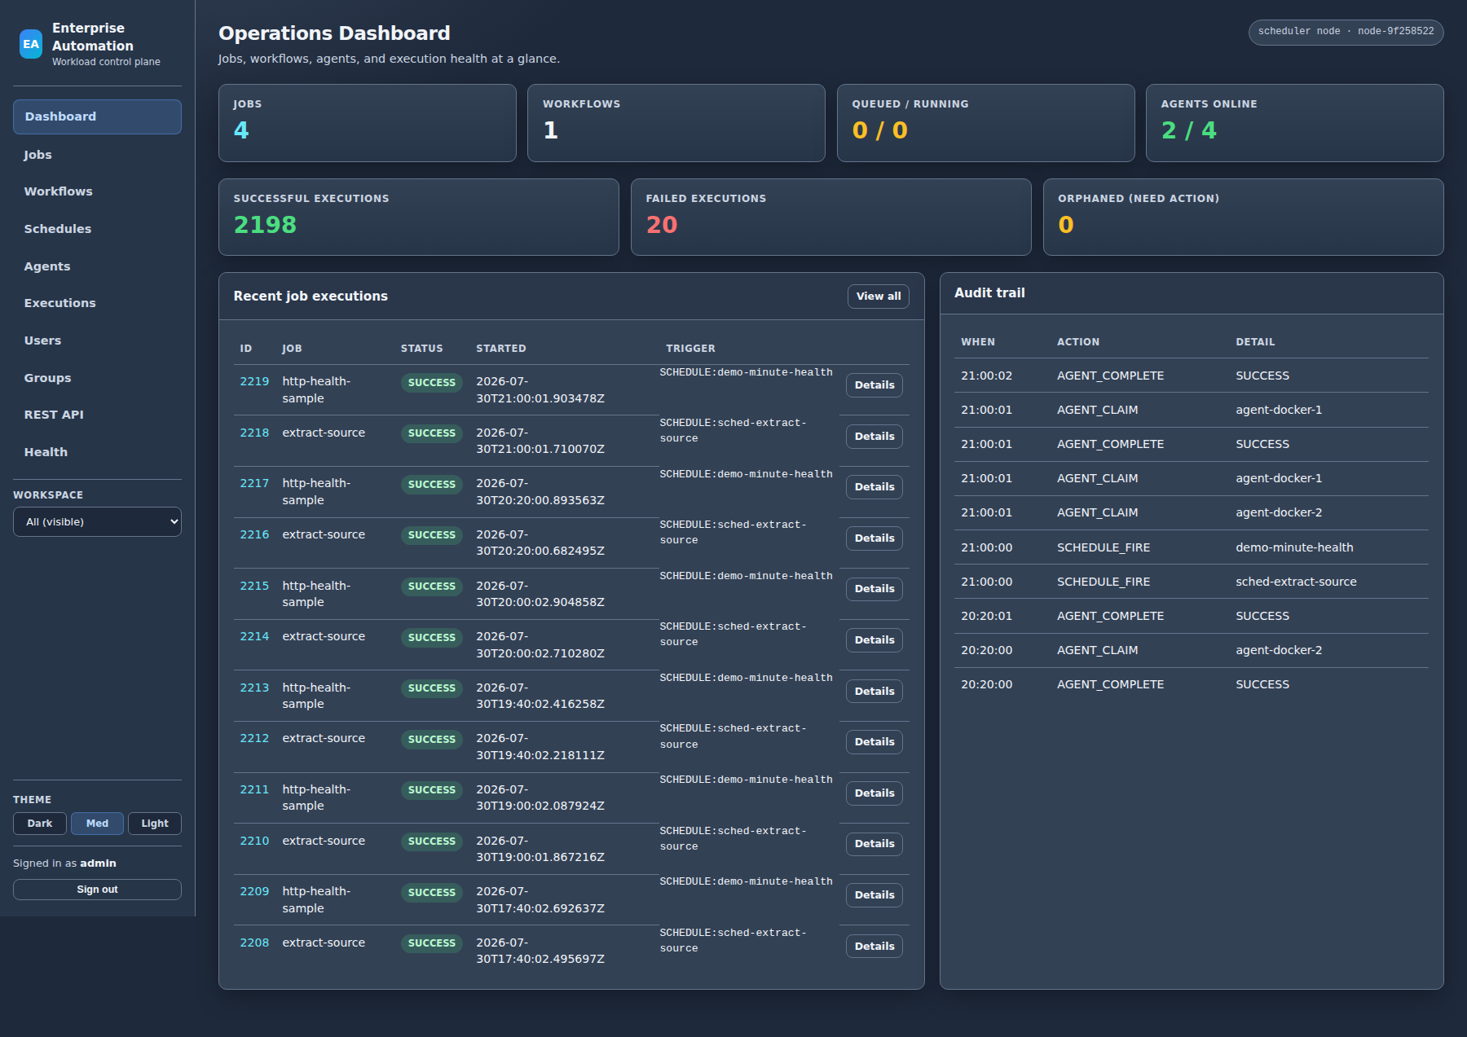
Task: Click the Queued / Running card
Action: coord(986,123)
